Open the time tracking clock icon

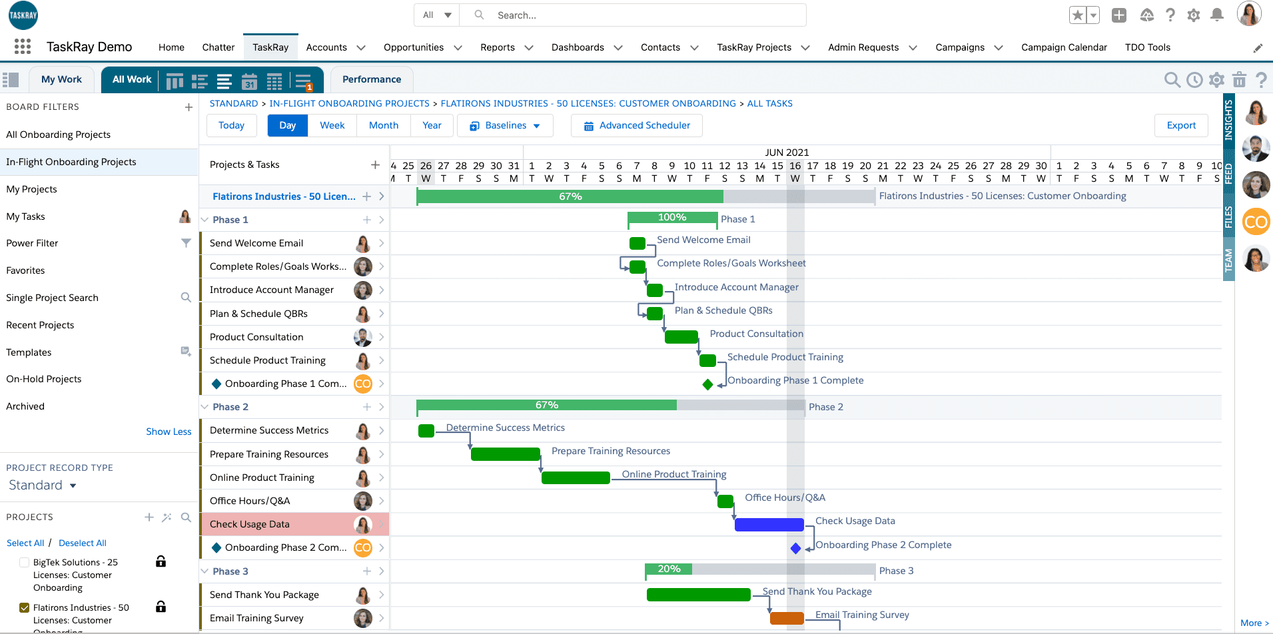(x=1194, y=80)
